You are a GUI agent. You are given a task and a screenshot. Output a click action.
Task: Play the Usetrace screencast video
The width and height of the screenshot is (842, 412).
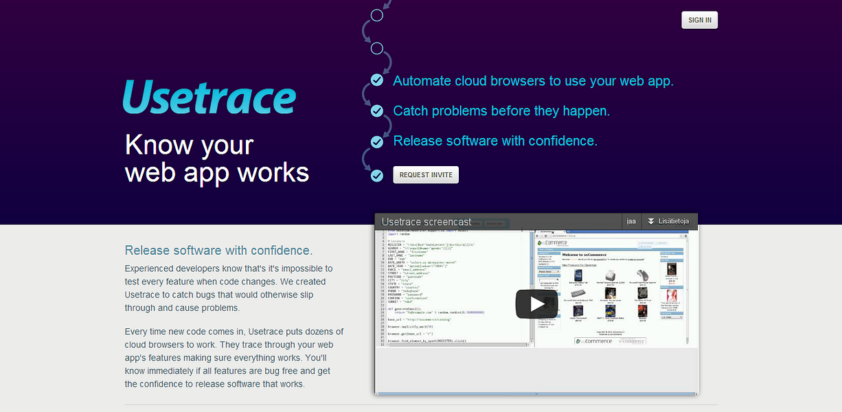(537, 304)
